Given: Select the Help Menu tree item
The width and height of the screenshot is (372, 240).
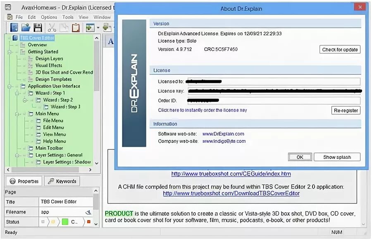Looking at the screenshot, I should tap(54, 141).
